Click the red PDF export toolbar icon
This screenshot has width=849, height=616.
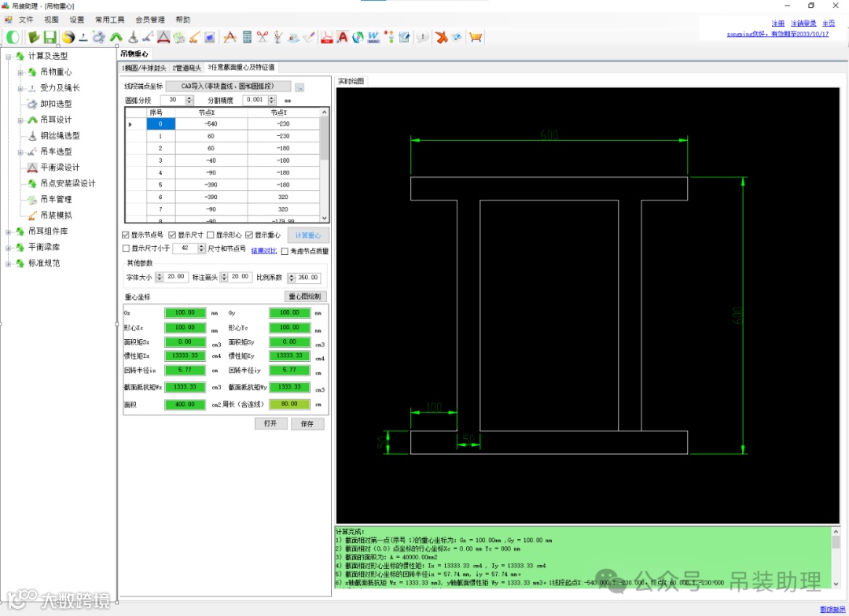(326, 37)
